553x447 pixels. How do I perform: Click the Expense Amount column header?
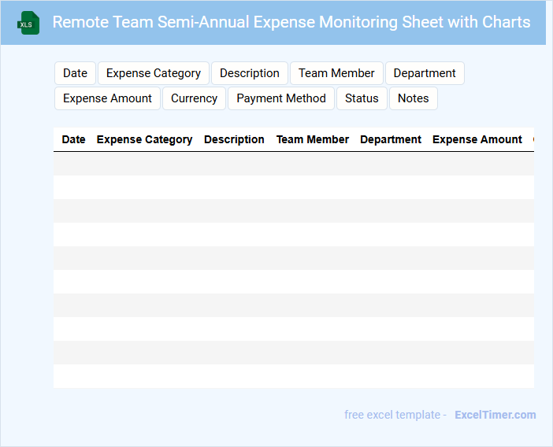[x=477, y=139]
